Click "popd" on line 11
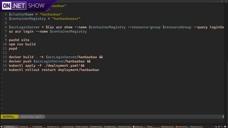This screenshot has width=228, height=128. point(13,48)
